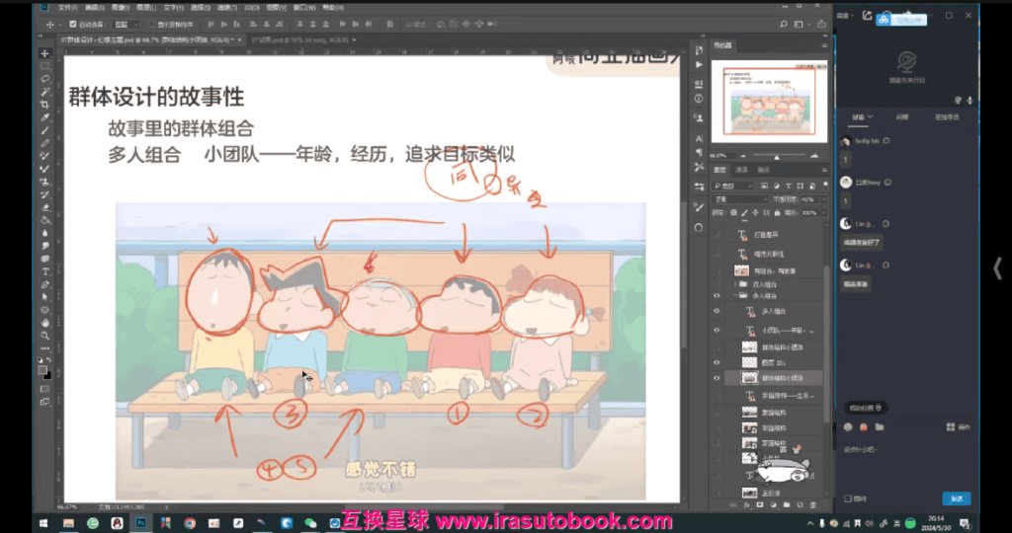Open the Actions play panel icon
1012x533 pixels.
click(x=699, y=64)
